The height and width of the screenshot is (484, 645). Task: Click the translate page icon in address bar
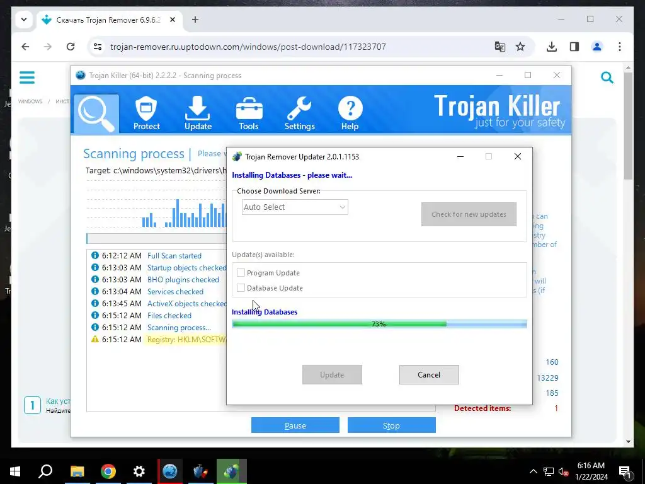point(499,47)
